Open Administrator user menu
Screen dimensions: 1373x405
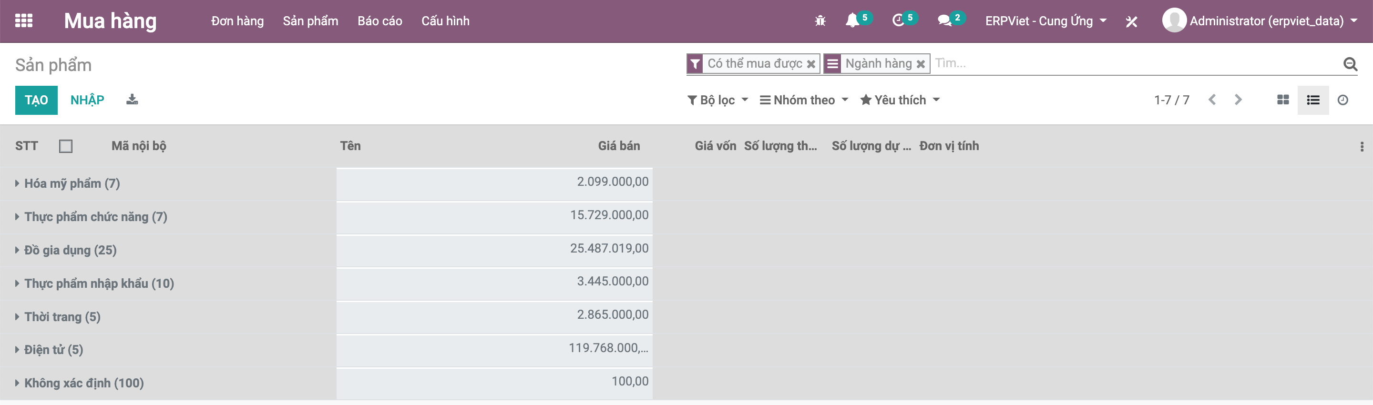[1260, 21]
